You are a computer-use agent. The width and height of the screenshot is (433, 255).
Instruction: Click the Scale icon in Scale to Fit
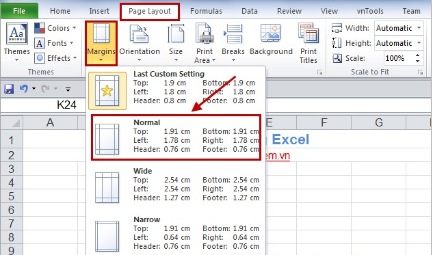337,58
